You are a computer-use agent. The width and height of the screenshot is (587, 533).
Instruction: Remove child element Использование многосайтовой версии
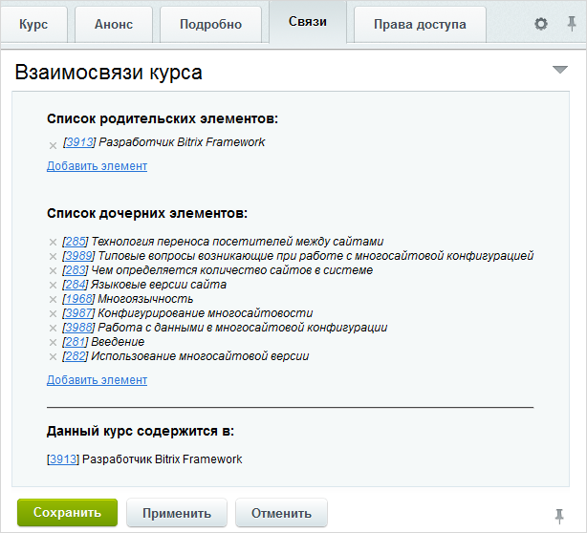(x=53, y=357)
